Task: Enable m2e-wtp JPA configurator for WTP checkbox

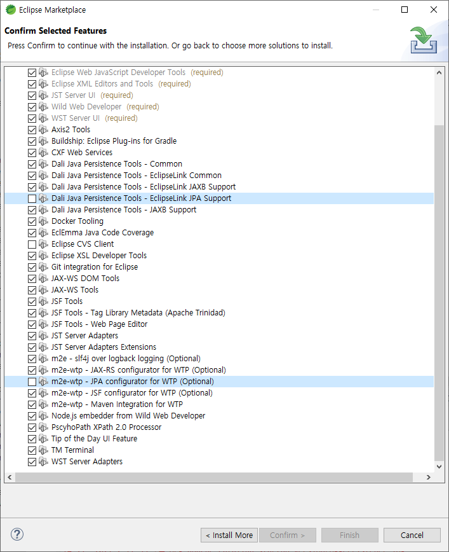Action: (x=32, y=382)
